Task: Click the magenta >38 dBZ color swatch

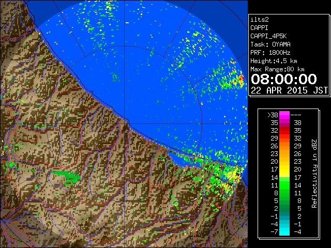Action: pyautogui.click(x=284, y=115)
